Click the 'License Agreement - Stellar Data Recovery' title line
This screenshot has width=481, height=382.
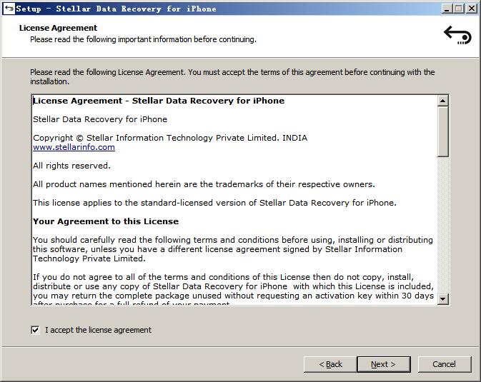coord(159,101)
